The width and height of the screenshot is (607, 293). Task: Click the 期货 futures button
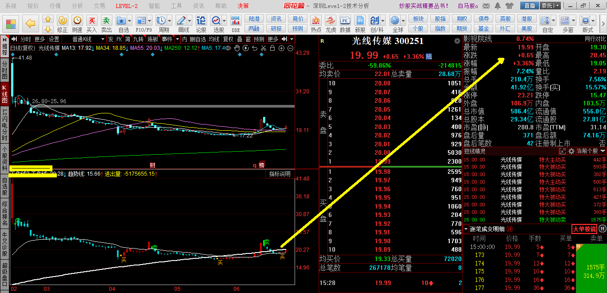(462, 28)
